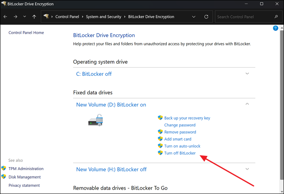Expand the New Volume (H:) section
Image resolution: width=284 pixels, height=194 pixels.
coord(247,169)
